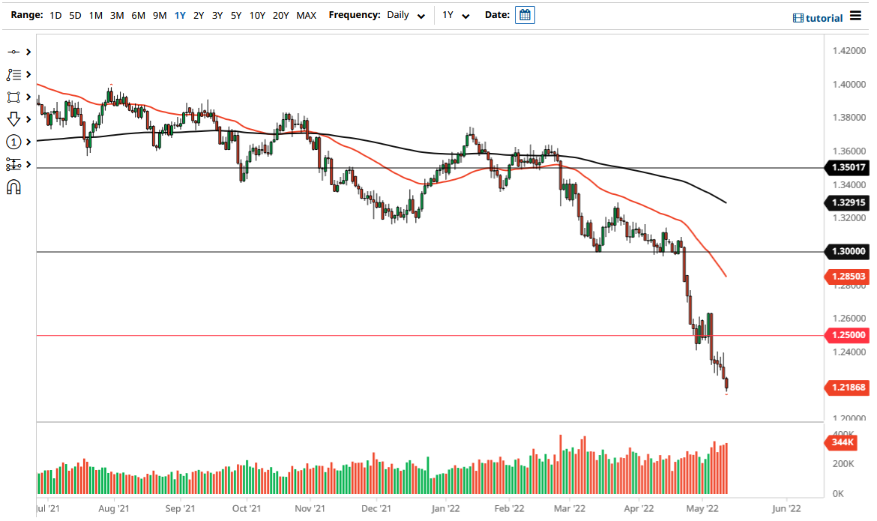Click the 344K volume label
This screenshot has height=521, width=877.
pyautogui.click(x=842, y=443)
